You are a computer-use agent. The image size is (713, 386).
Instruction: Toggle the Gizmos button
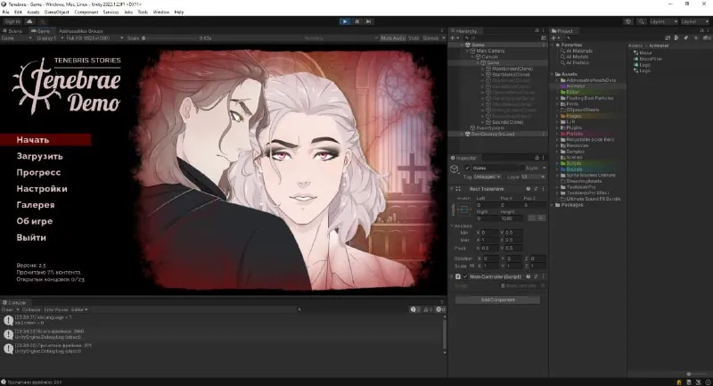coord(430,38)
